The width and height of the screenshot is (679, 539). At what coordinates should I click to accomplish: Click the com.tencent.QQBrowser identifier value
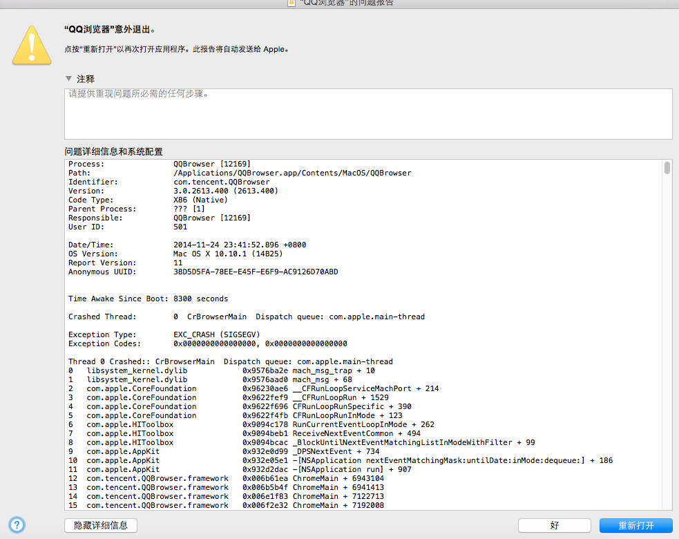221,182
